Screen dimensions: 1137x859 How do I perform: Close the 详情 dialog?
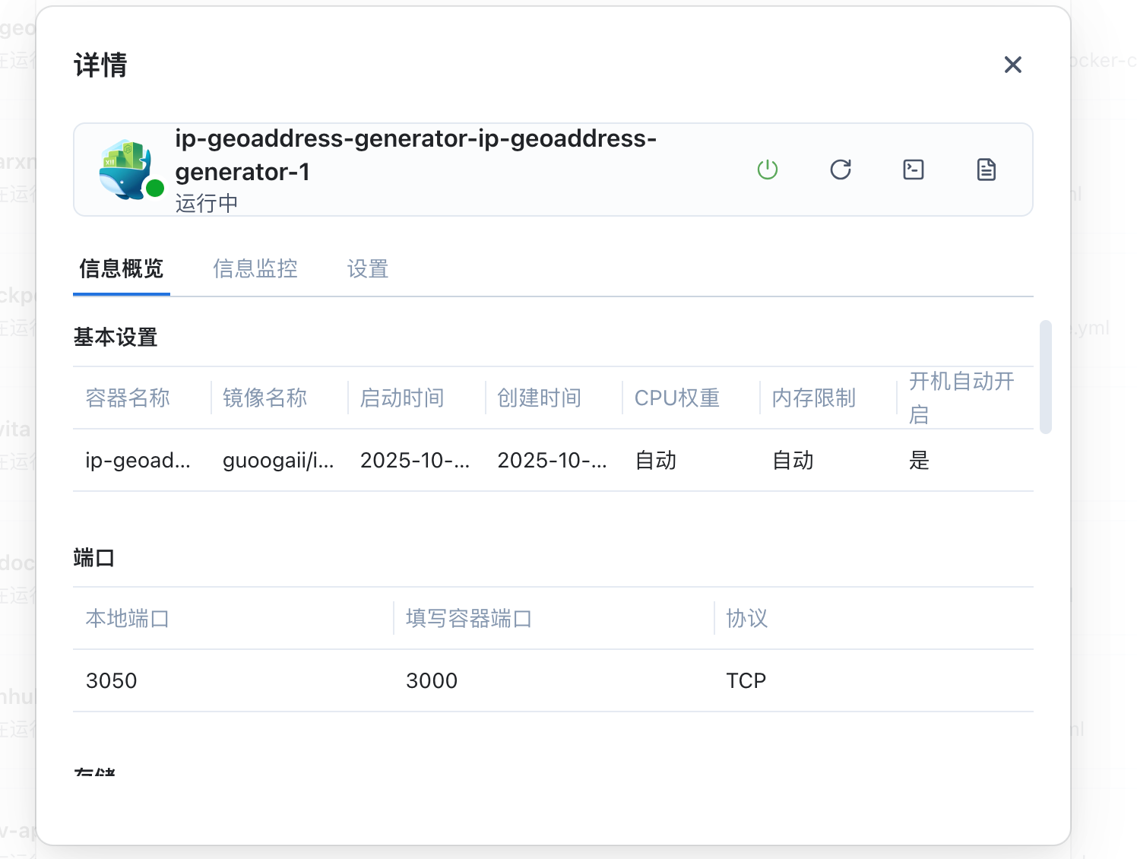click(x=1012, y=65)
